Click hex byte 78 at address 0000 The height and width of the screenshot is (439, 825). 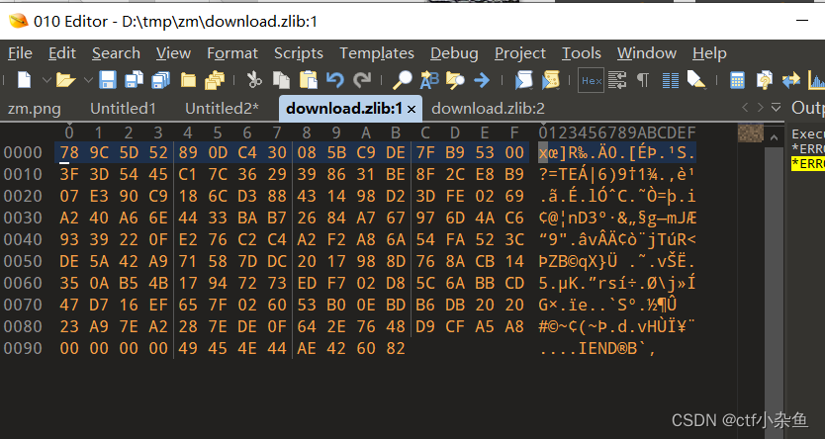69,152
